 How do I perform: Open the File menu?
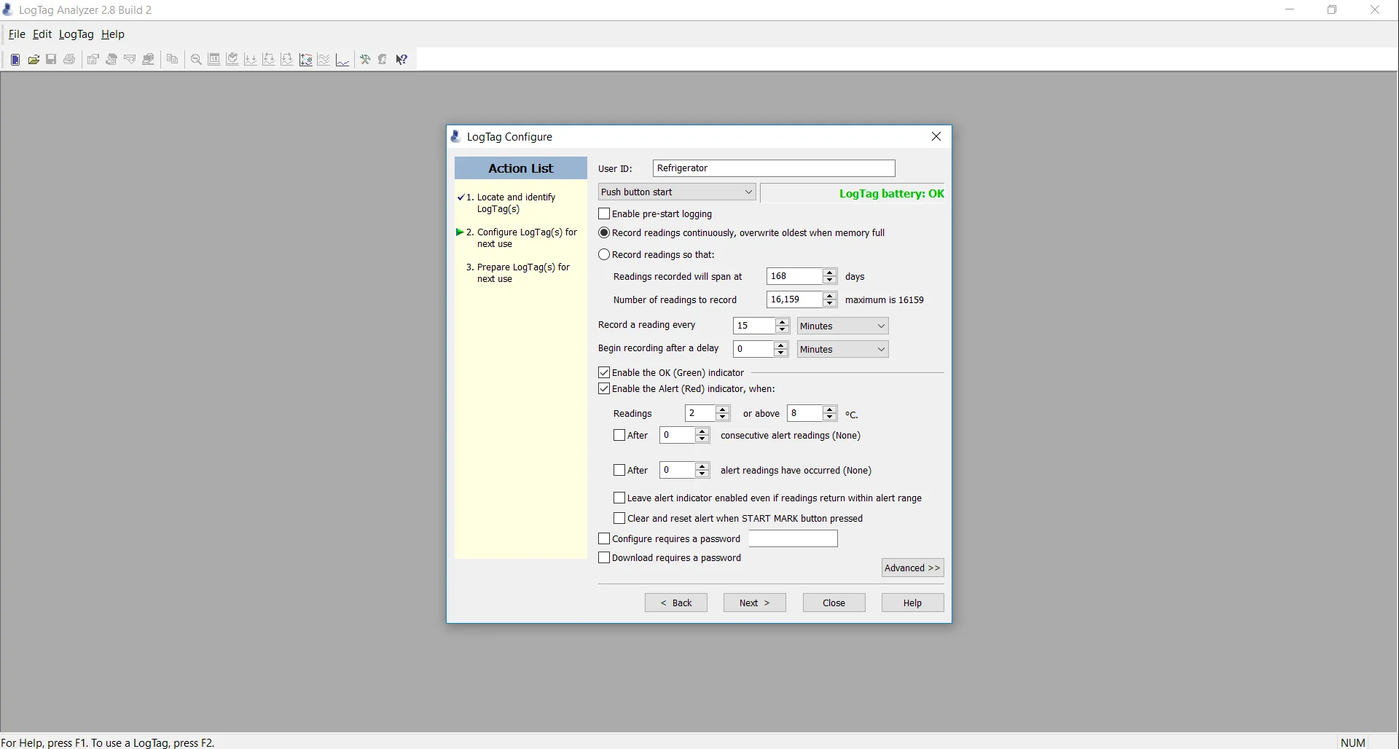tap(17, 34)
